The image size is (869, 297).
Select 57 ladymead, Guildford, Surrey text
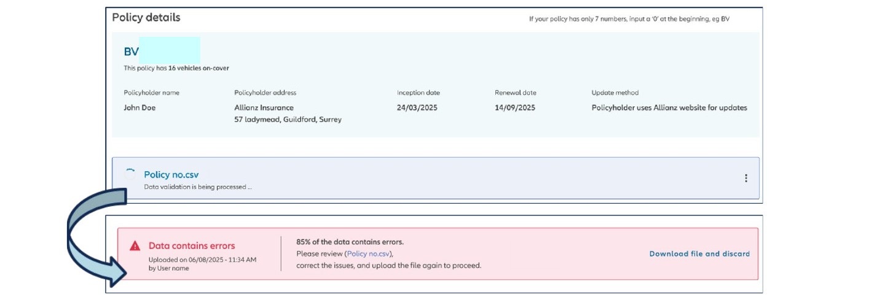(288, 120)
